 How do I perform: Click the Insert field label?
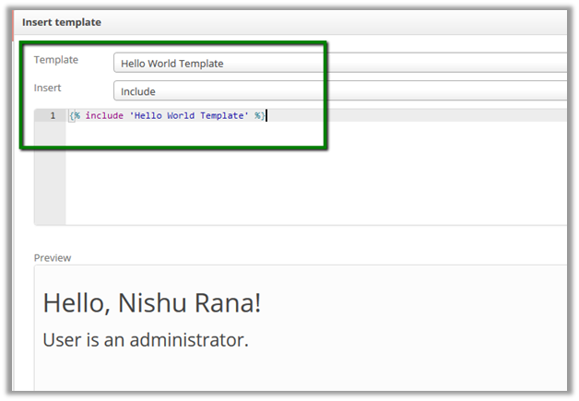point(48,88)
